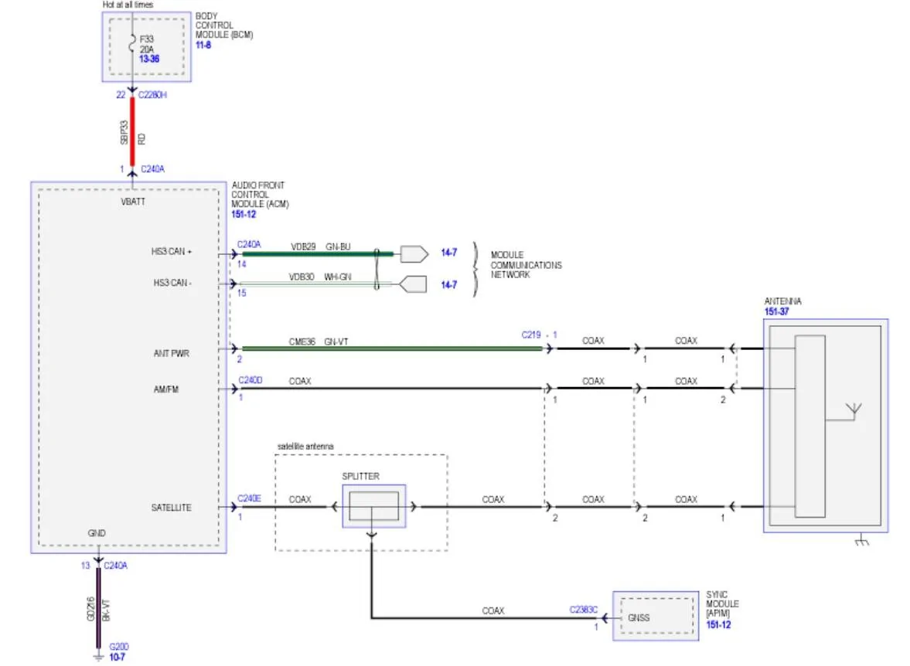Open page reference 11-8 under BCM label
The height and width of the screenshot is (666, 910).
tap(203, 46)
